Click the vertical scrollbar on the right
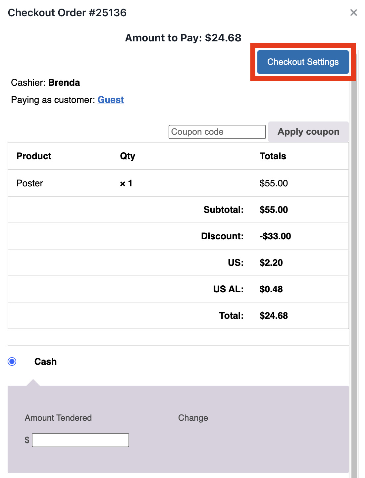The width and height of the screenshot is (365, 478). [354, 265]
